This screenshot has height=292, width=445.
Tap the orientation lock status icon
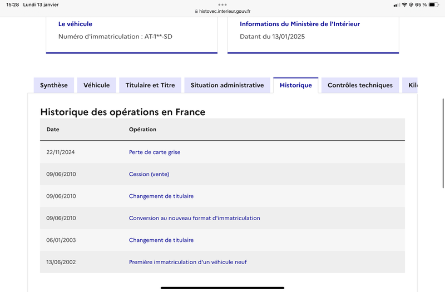(411, 4)
